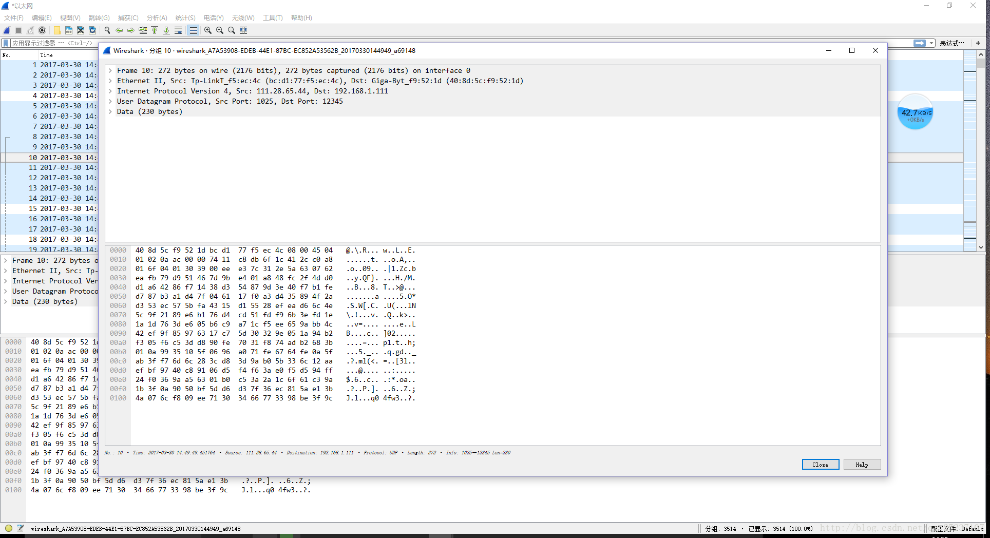Viewport: 990px width, 538px height.
Task: Click the Close button in packet dialog
Action: click(821, 465)
